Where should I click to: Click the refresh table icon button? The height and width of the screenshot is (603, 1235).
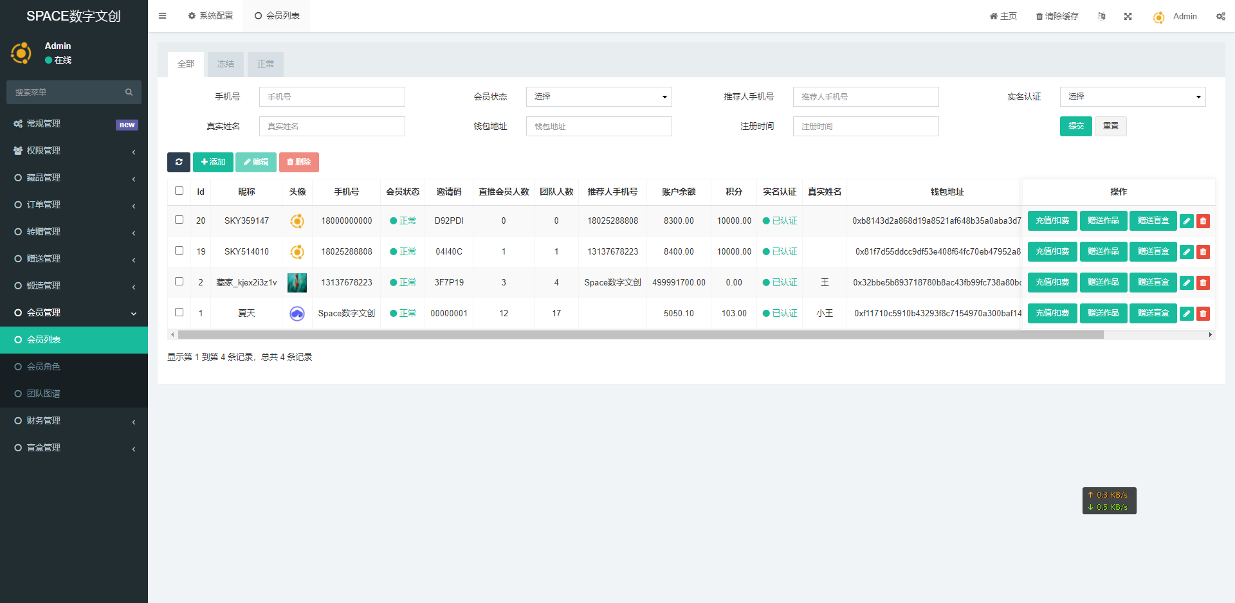point(179,162)
